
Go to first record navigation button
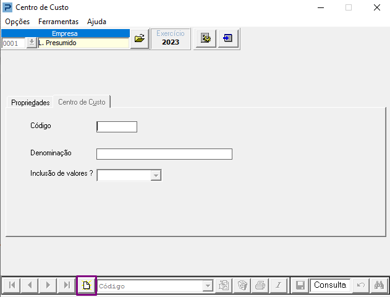(x=12, y=285)
